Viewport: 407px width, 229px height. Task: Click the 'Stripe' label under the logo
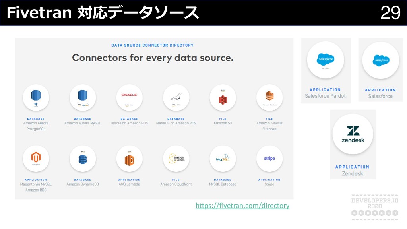click(269, 184)
